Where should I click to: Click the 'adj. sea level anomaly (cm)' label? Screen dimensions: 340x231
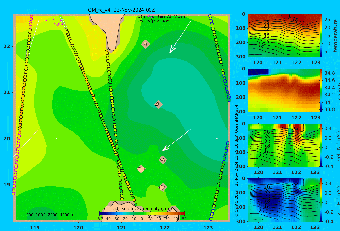pos(142,209)
